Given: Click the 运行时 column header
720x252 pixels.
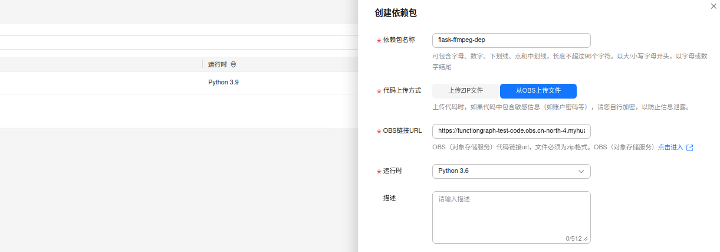Looking at the screenshot, I should point(218,64).
